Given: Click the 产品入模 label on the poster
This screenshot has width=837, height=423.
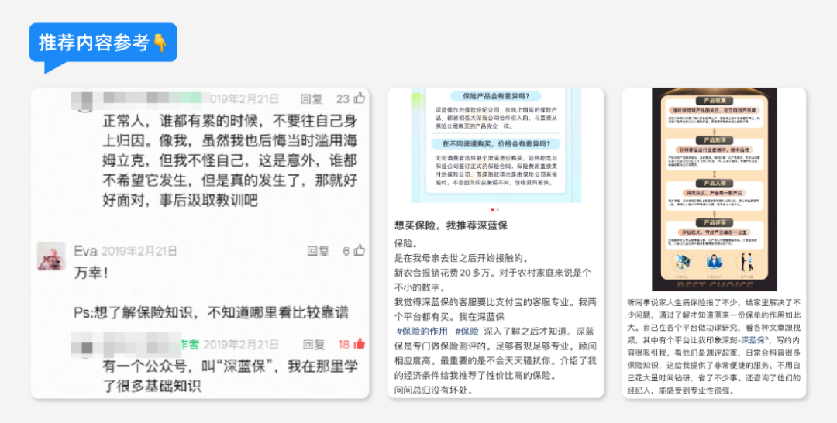Looking at the screenshot, I should [x=715, y=184].
